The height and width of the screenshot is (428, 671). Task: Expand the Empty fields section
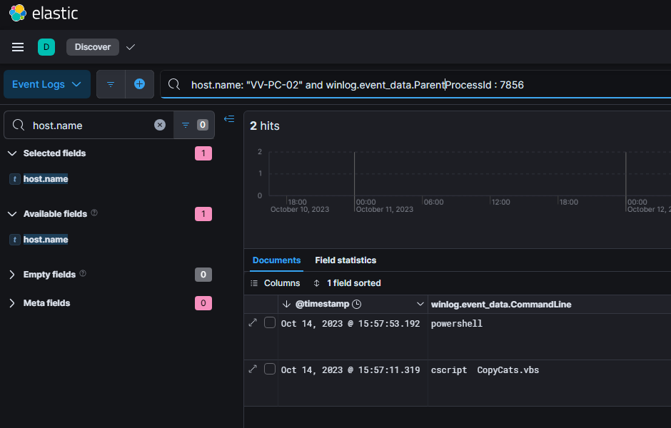pos(12,275)
